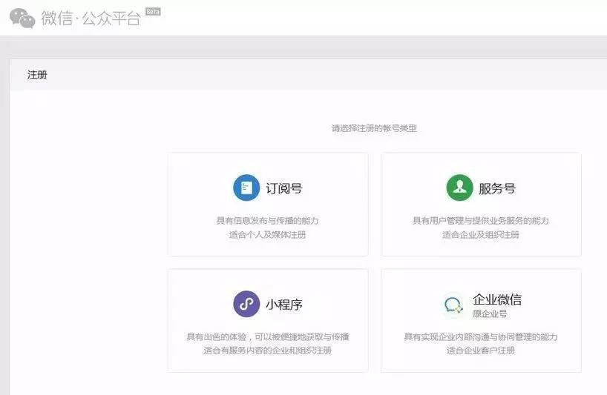607x395 pixels.
Task: Click the 小程序 description about 出色的体验
Action: pos(267,336)
